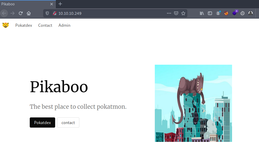Screen dimensions: 259x149
Task: Open the purple layers extension with badge 8
Action: pyautogui.click(x=234, y=13)
